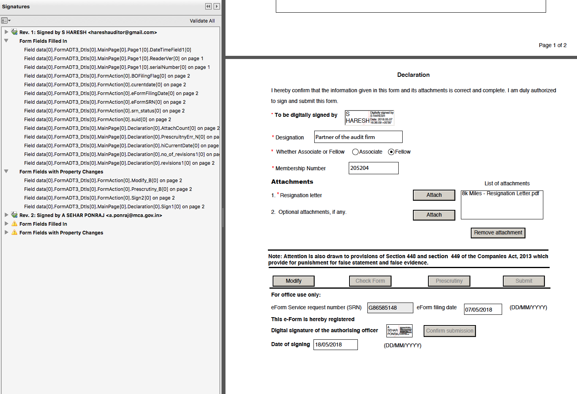Select the Modify_B[0] on page 2 entry
Screen dimensions: 577x394
point(103,181)
